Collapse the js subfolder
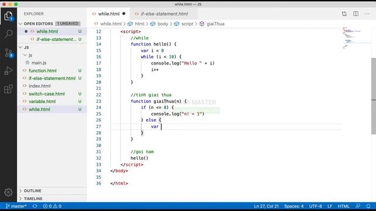Screen dimensions: 376x211 tap(28, 55)
